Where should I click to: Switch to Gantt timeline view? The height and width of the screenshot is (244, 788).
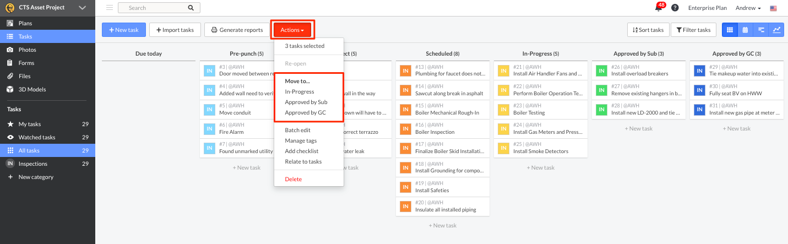click(x=761, y=30)
